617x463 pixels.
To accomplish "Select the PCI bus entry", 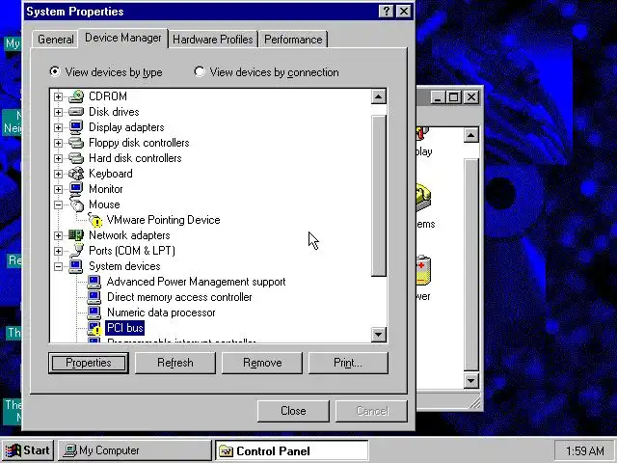I will [x=125, y=328].
